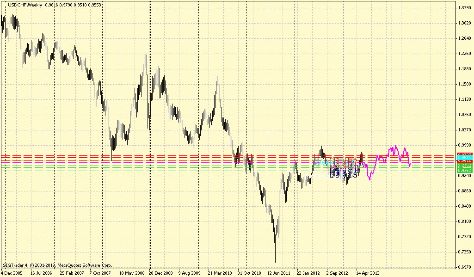Click the 1.0750 price axis label
The width and height of the screenshot is (474, 277).
coord(465,114)
